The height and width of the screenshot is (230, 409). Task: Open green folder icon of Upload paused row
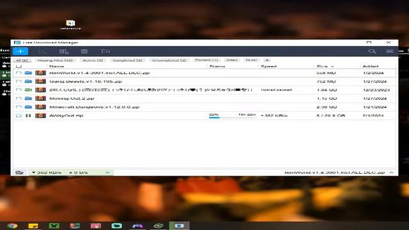coord(28,89)
